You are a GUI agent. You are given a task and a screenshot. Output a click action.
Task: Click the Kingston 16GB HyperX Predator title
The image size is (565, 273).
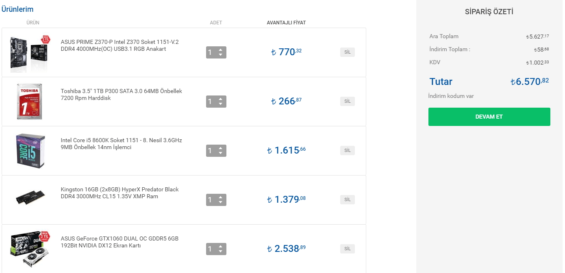[120, 193]
